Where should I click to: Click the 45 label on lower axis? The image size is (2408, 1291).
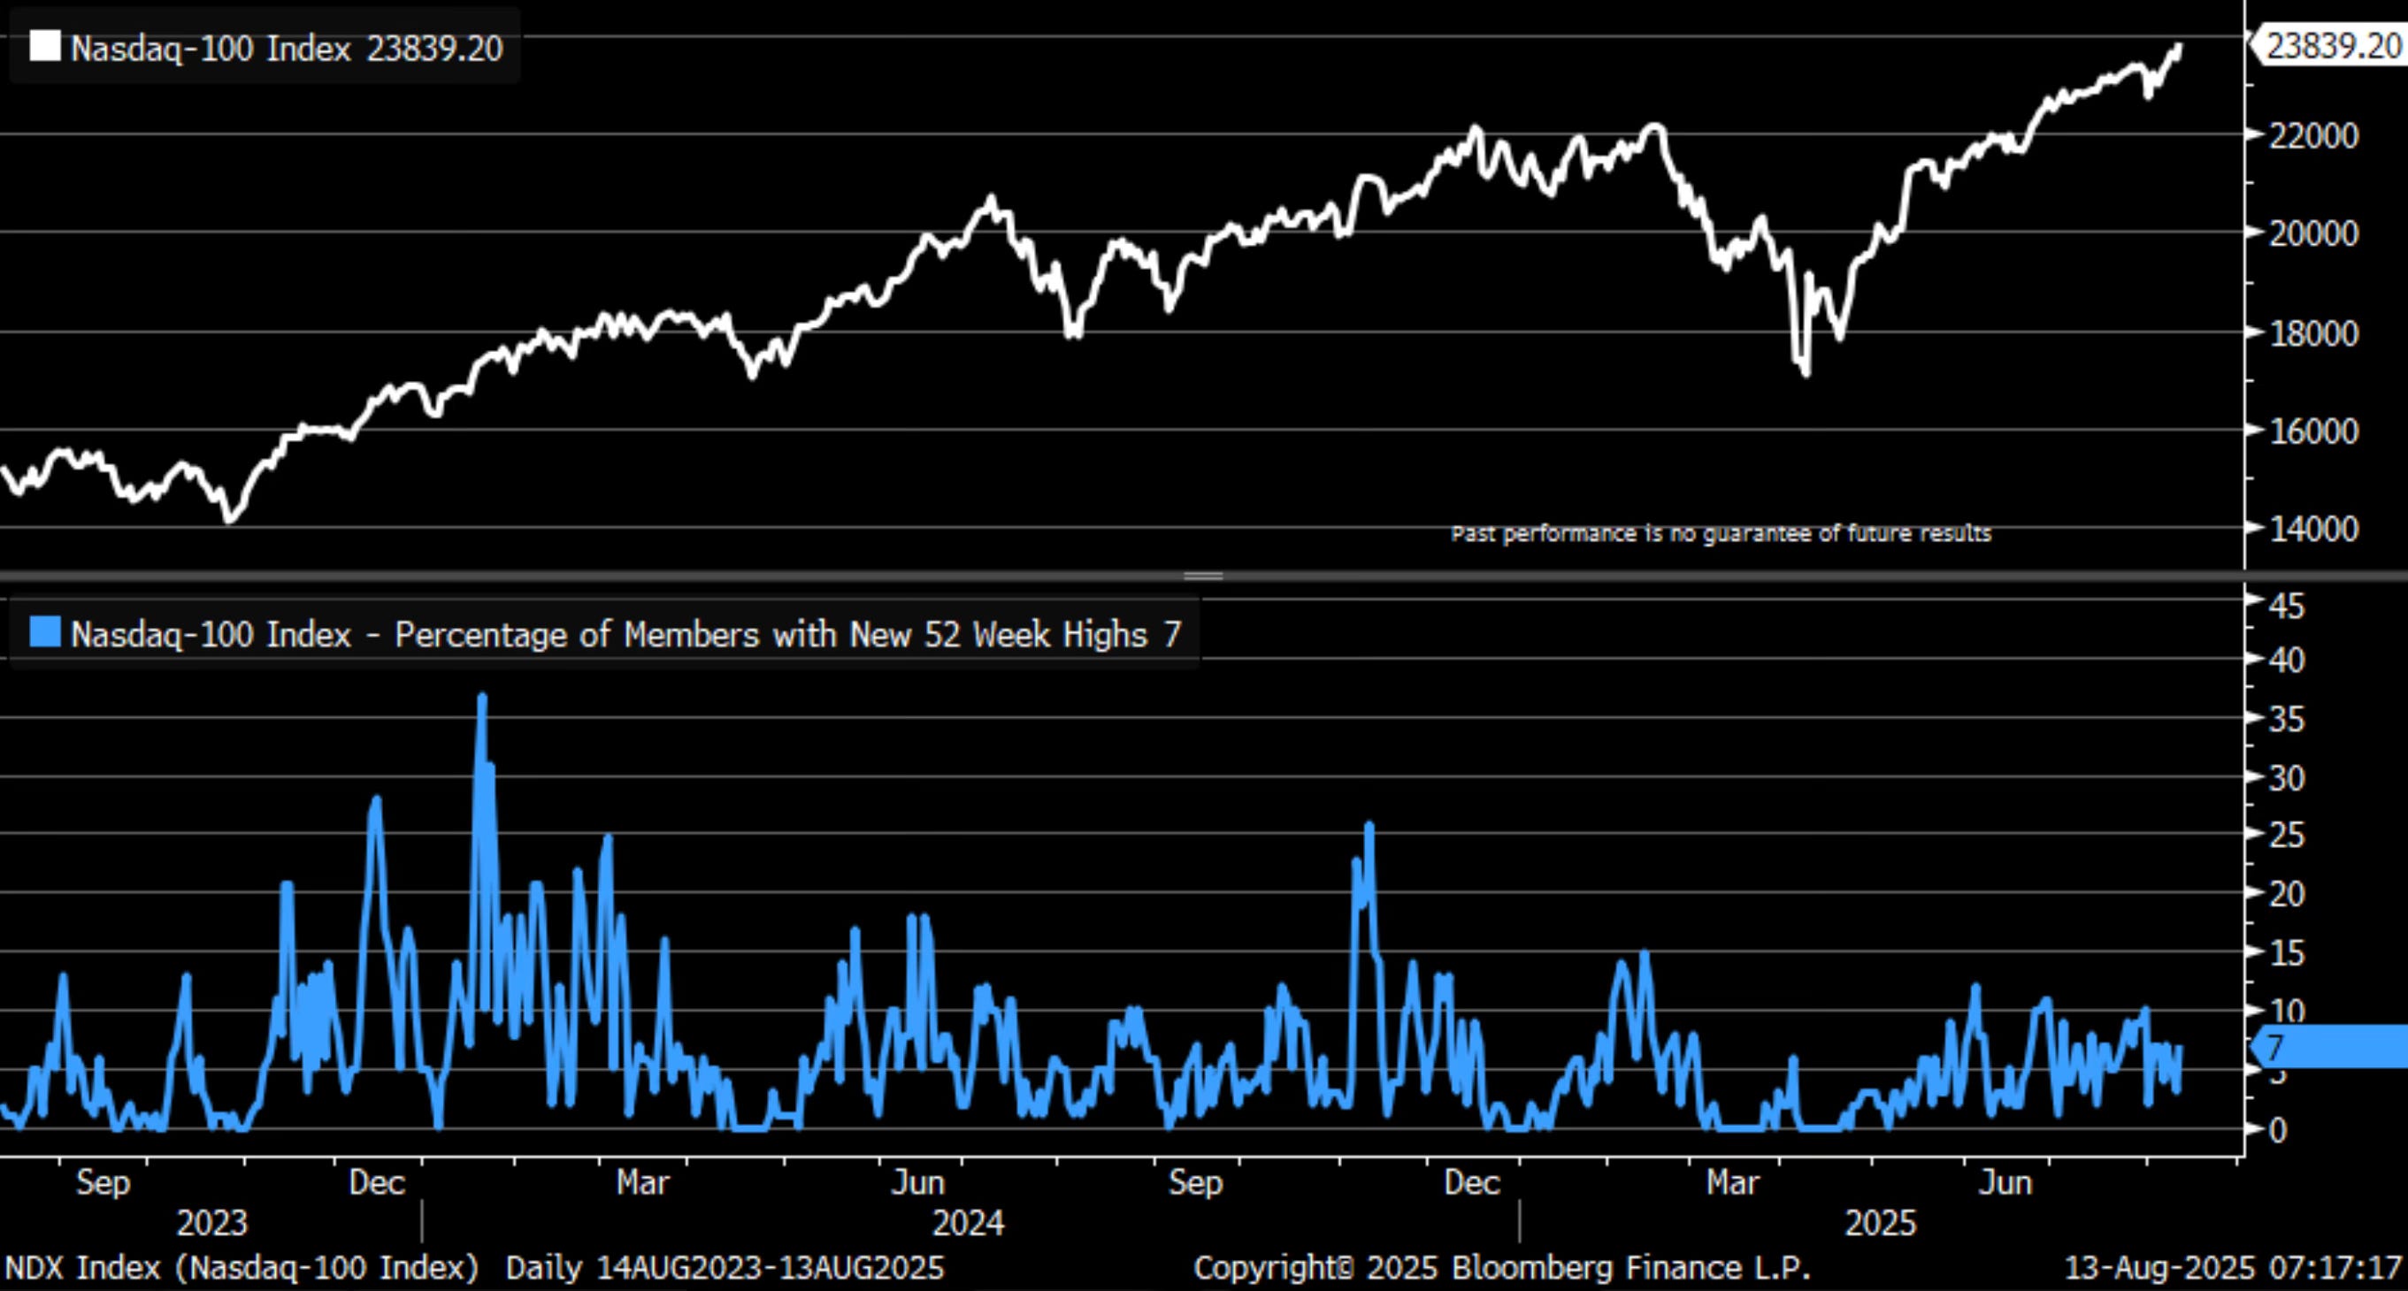click(x=2287, y=607)
